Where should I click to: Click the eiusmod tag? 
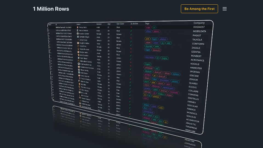pos(148,46)
